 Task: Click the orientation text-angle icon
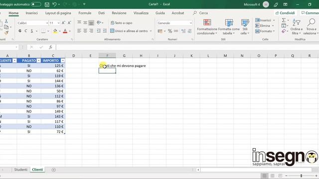tap(99, 22)
